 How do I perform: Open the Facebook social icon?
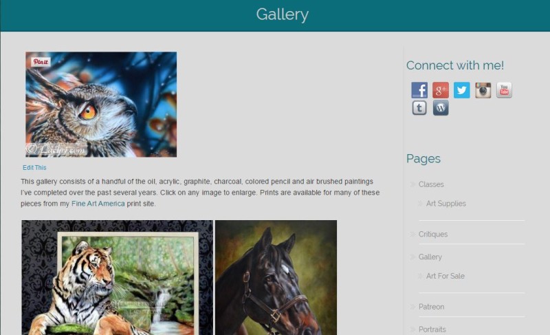(419, 90)
